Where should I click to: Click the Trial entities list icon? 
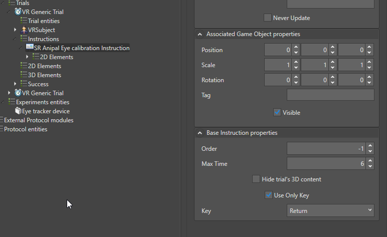pyautogui.click(x=24, y=20)
